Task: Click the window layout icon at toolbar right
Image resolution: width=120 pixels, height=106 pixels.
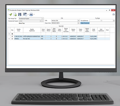Action: coord(113,14)
